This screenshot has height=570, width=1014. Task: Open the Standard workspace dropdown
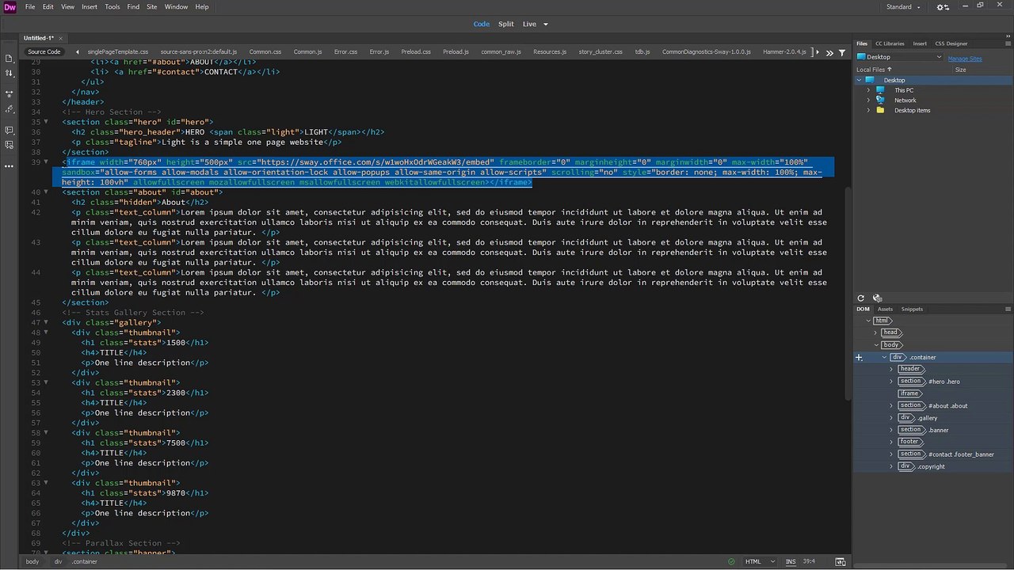(904, 7)
